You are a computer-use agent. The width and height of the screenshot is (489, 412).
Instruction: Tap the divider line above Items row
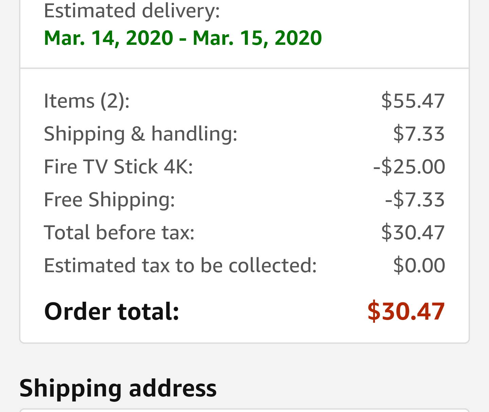(x=244, y=68)
